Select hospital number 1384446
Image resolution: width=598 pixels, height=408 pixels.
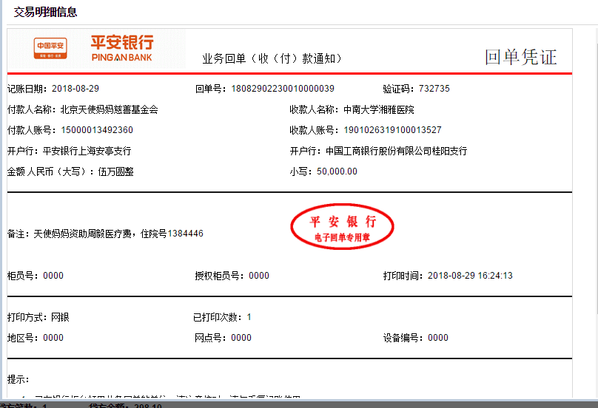pyautogui.click(x=185, y=234)
